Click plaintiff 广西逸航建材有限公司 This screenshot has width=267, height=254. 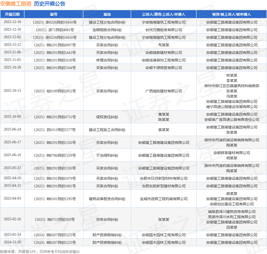[164, 91]
